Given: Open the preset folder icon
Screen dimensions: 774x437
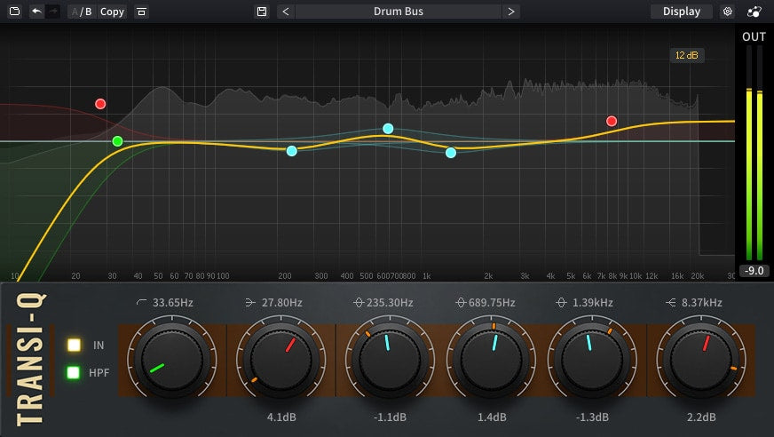Looking at the screenshot, I should (x=15, y=11).
